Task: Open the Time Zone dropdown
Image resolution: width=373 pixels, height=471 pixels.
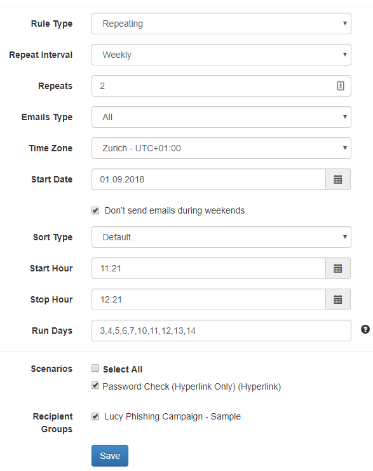Action: (x=221, y=148)
